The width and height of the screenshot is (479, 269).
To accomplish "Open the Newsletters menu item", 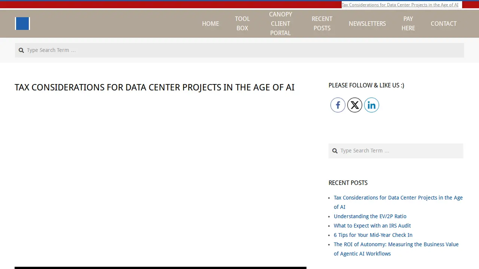I will pos(367,24).
